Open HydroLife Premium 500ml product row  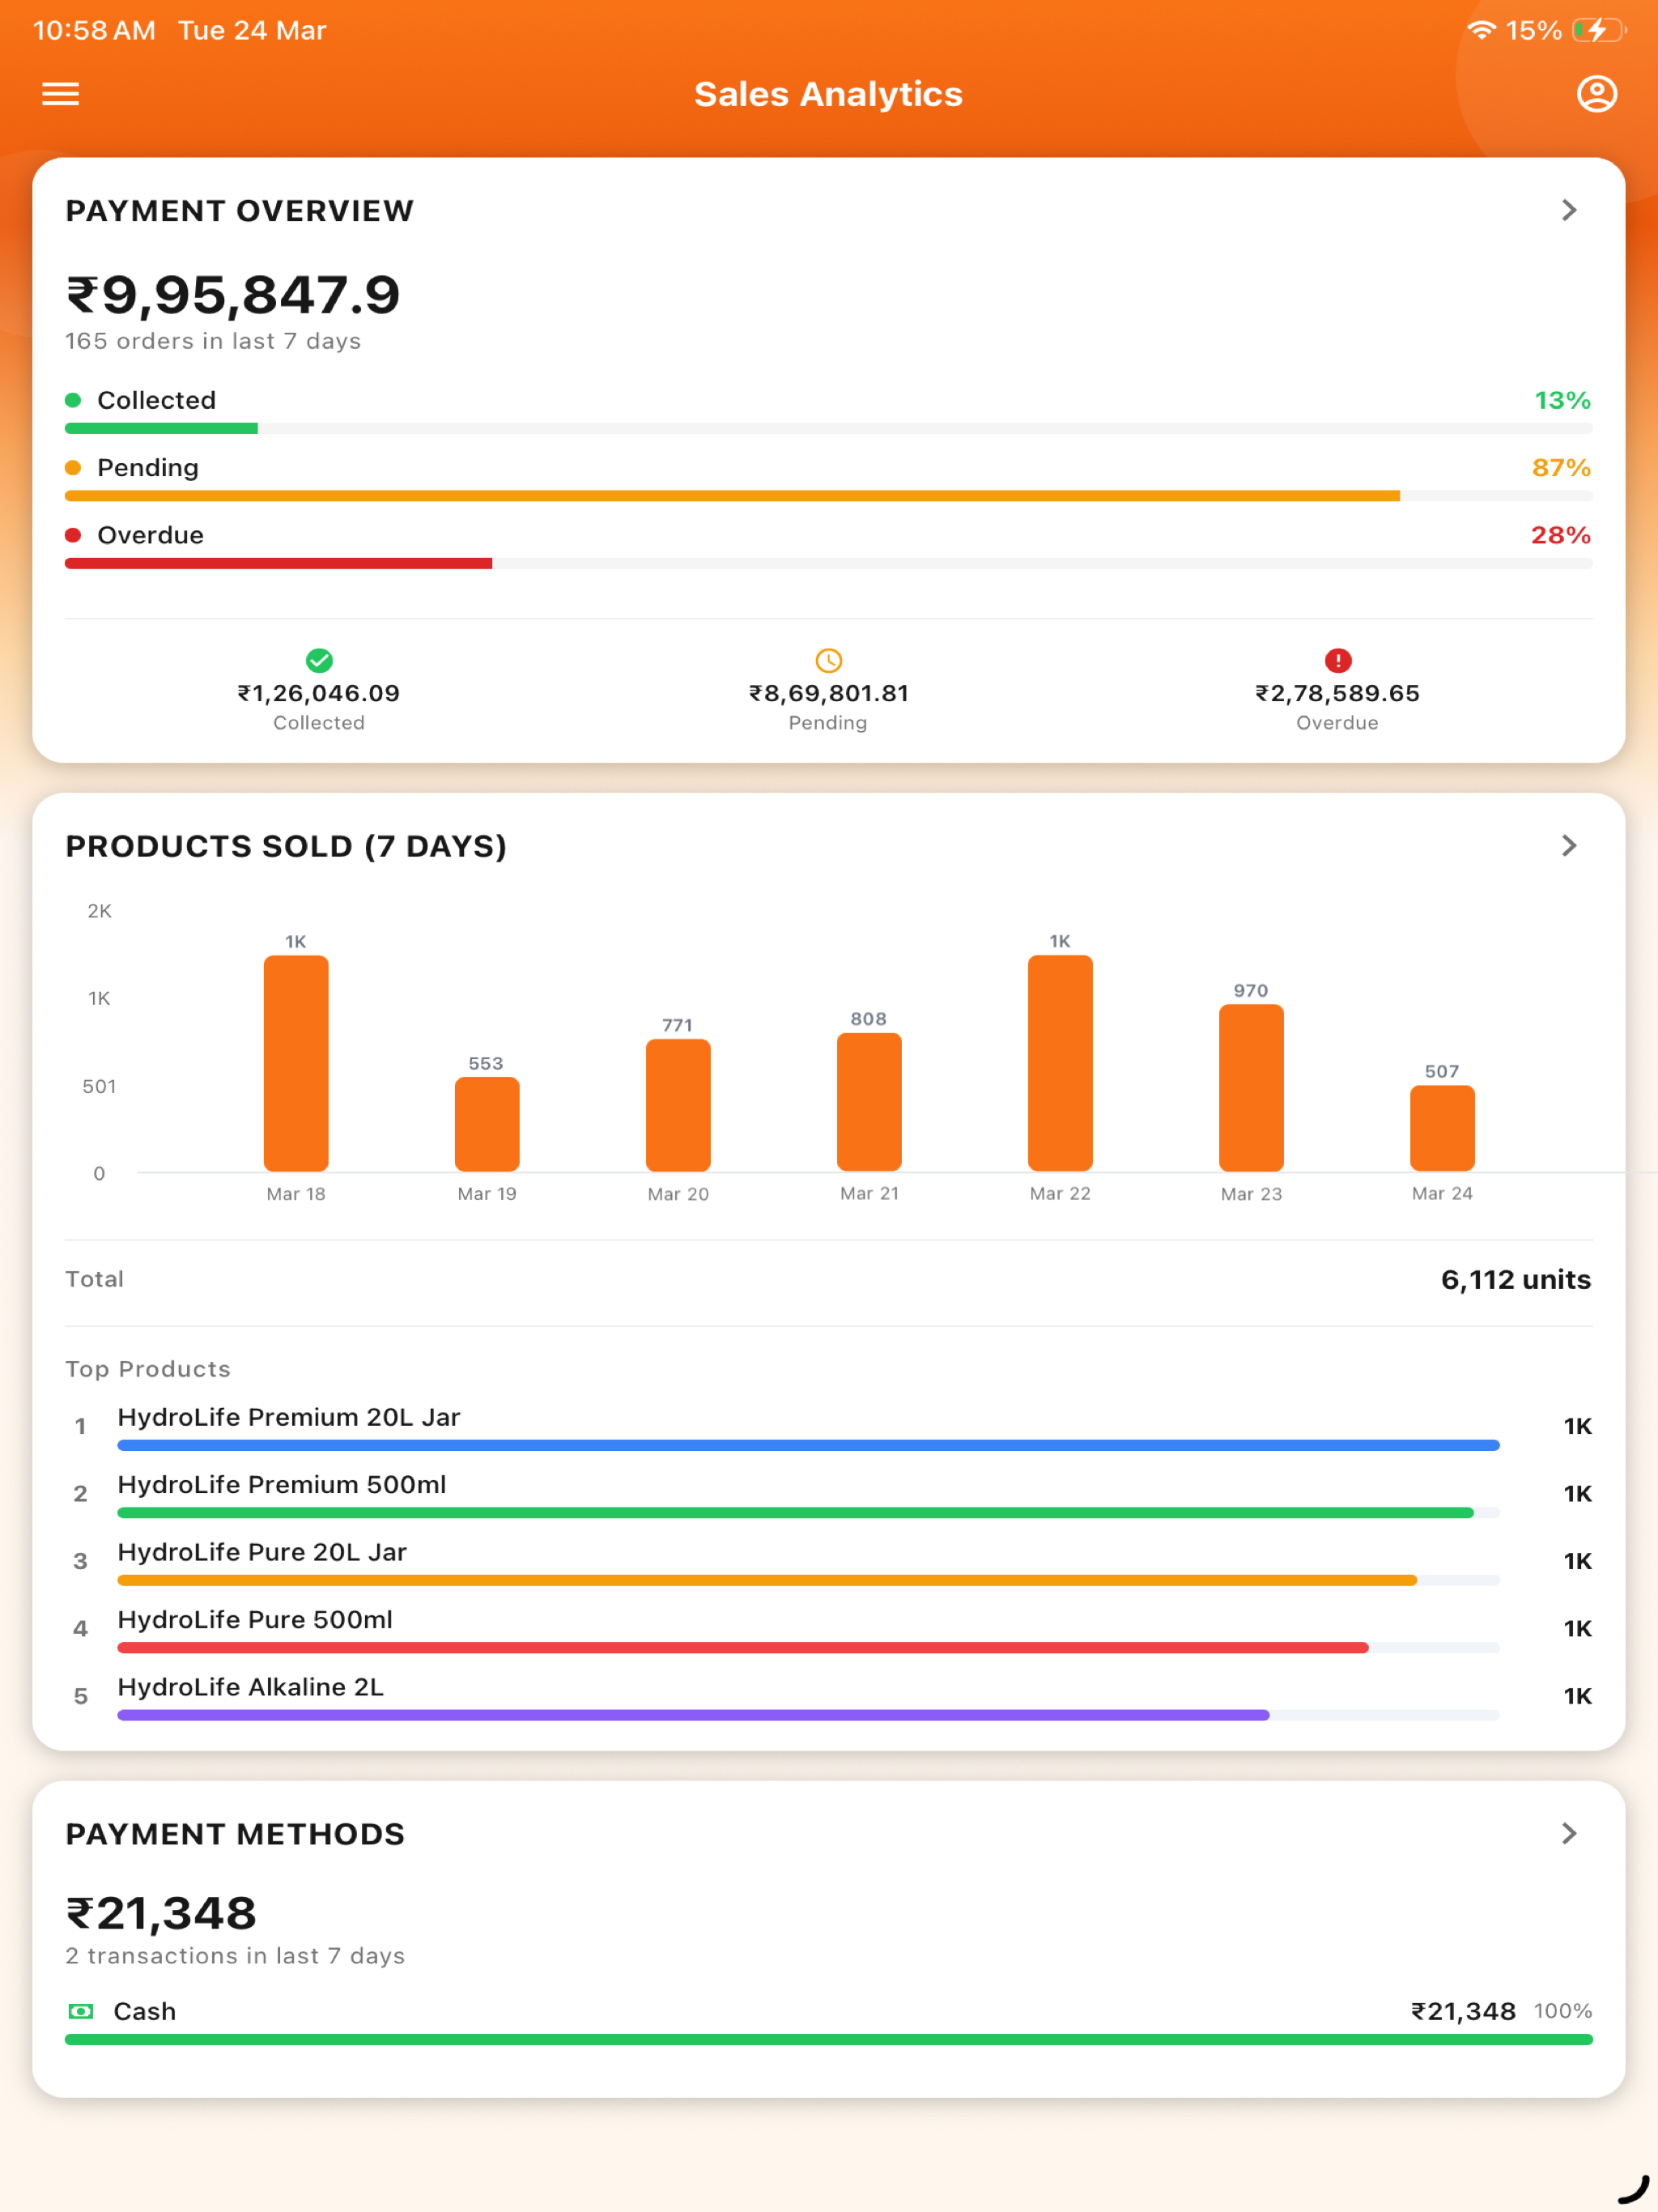tap(828, 1494)
